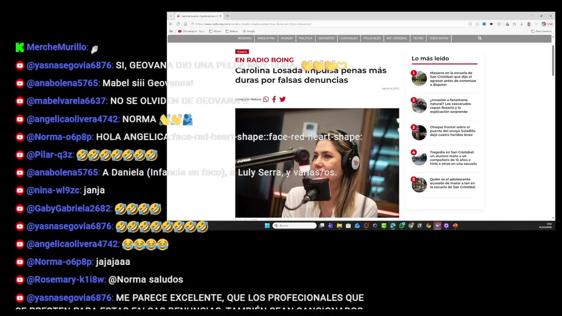This screenshot has width=562, height=316.
Task: Click thumbnail of most-read story number 3
Action: (419, 133)
